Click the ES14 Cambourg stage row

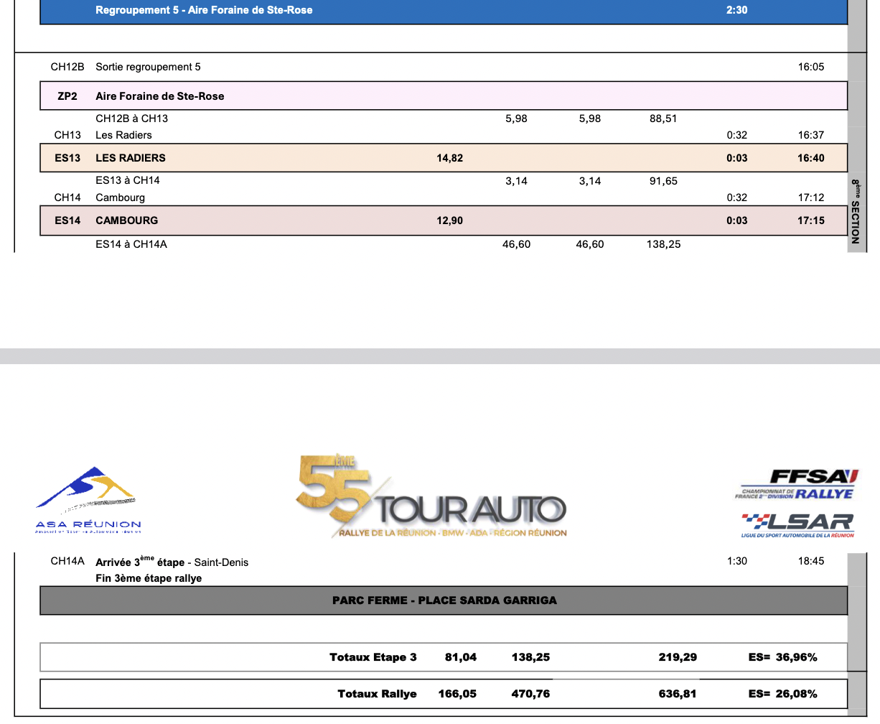443,221
